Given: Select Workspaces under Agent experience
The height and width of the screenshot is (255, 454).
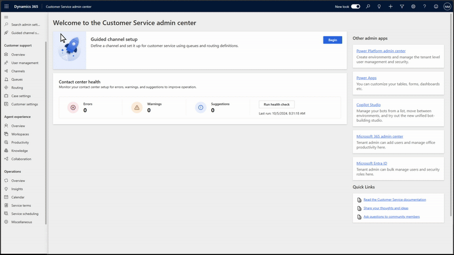Looking at the screenshot, I should (20, 134).
